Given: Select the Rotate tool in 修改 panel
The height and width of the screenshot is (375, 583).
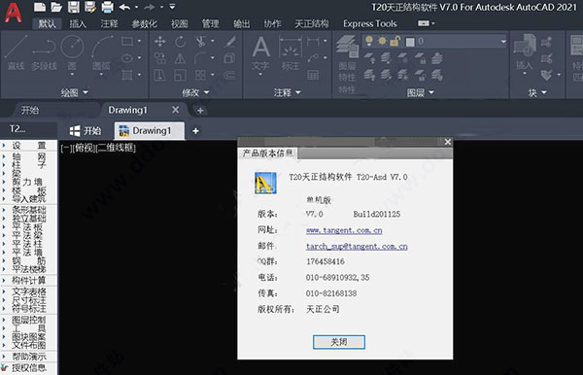Looking at the screenshot, I should coord(181,41).
